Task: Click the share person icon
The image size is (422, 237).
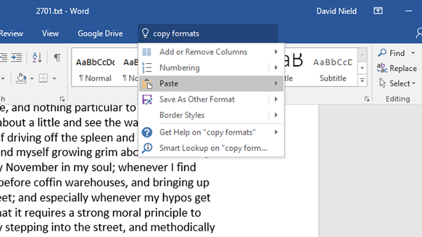Action: (x=419, y=33)
